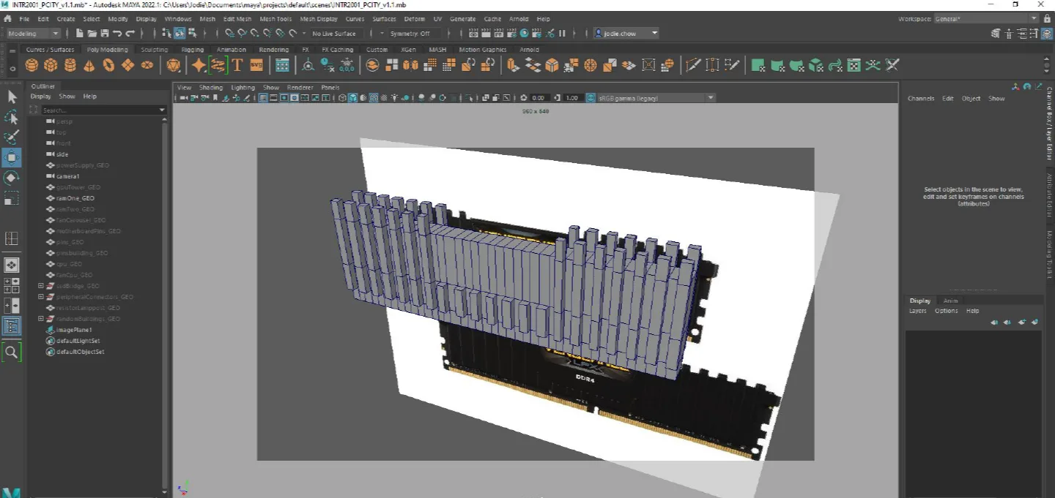
Task: Open the Modeling menu set dropdown
Action: point(34,33)
